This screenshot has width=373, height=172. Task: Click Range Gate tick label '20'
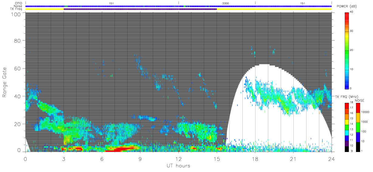point(18,124)
